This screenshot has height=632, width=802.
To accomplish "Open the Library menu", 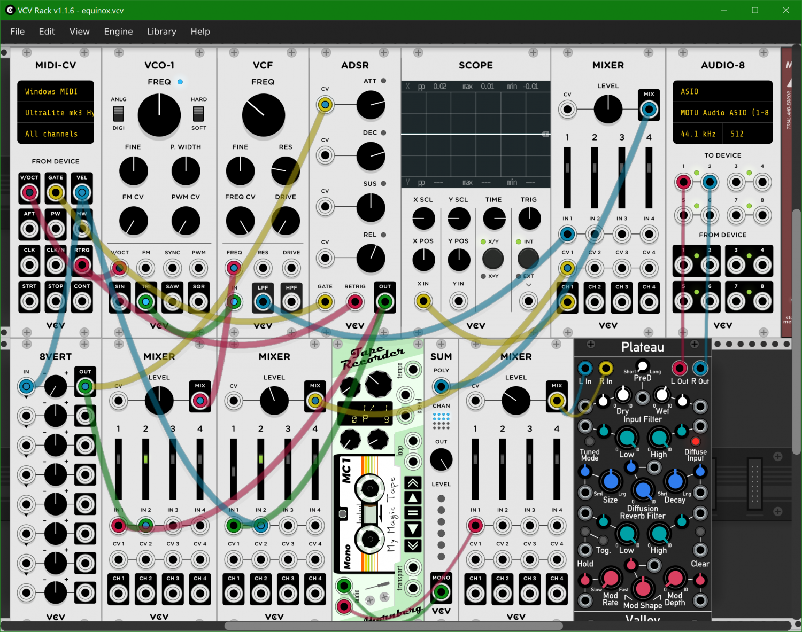I will click(x=161, y=32).
